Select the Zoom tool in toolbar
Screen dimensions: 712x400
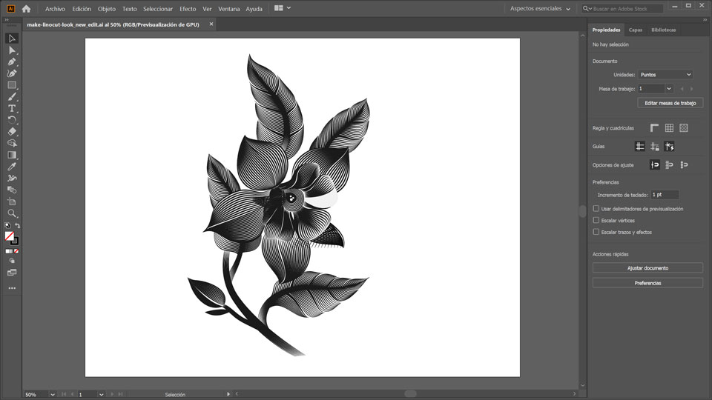(12, 213)
